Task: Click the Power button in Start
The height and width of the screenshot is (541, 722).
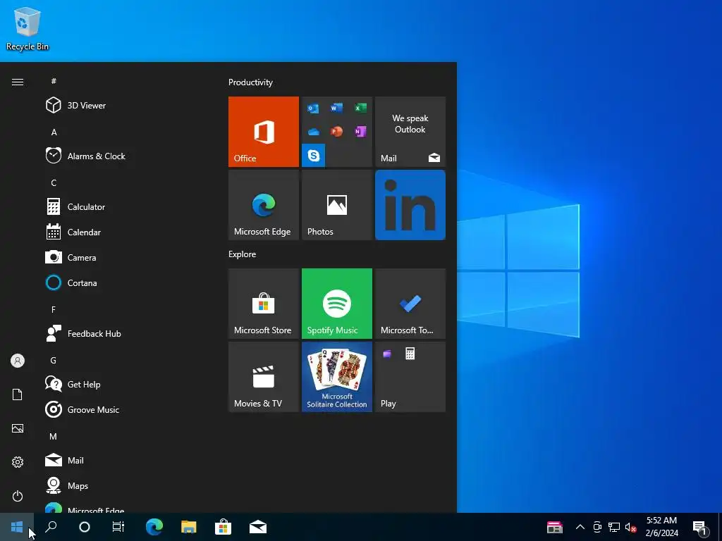Action: (18, 496)
